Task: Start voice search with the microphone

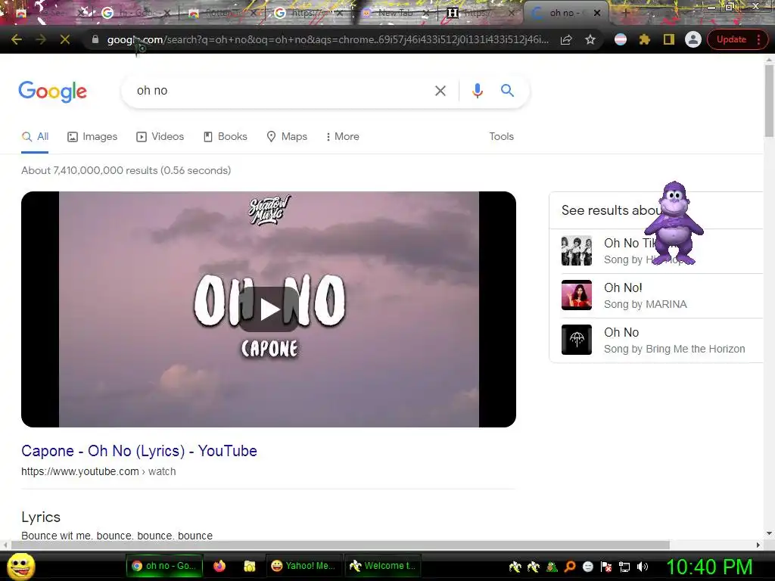Action: pos(478,91)
